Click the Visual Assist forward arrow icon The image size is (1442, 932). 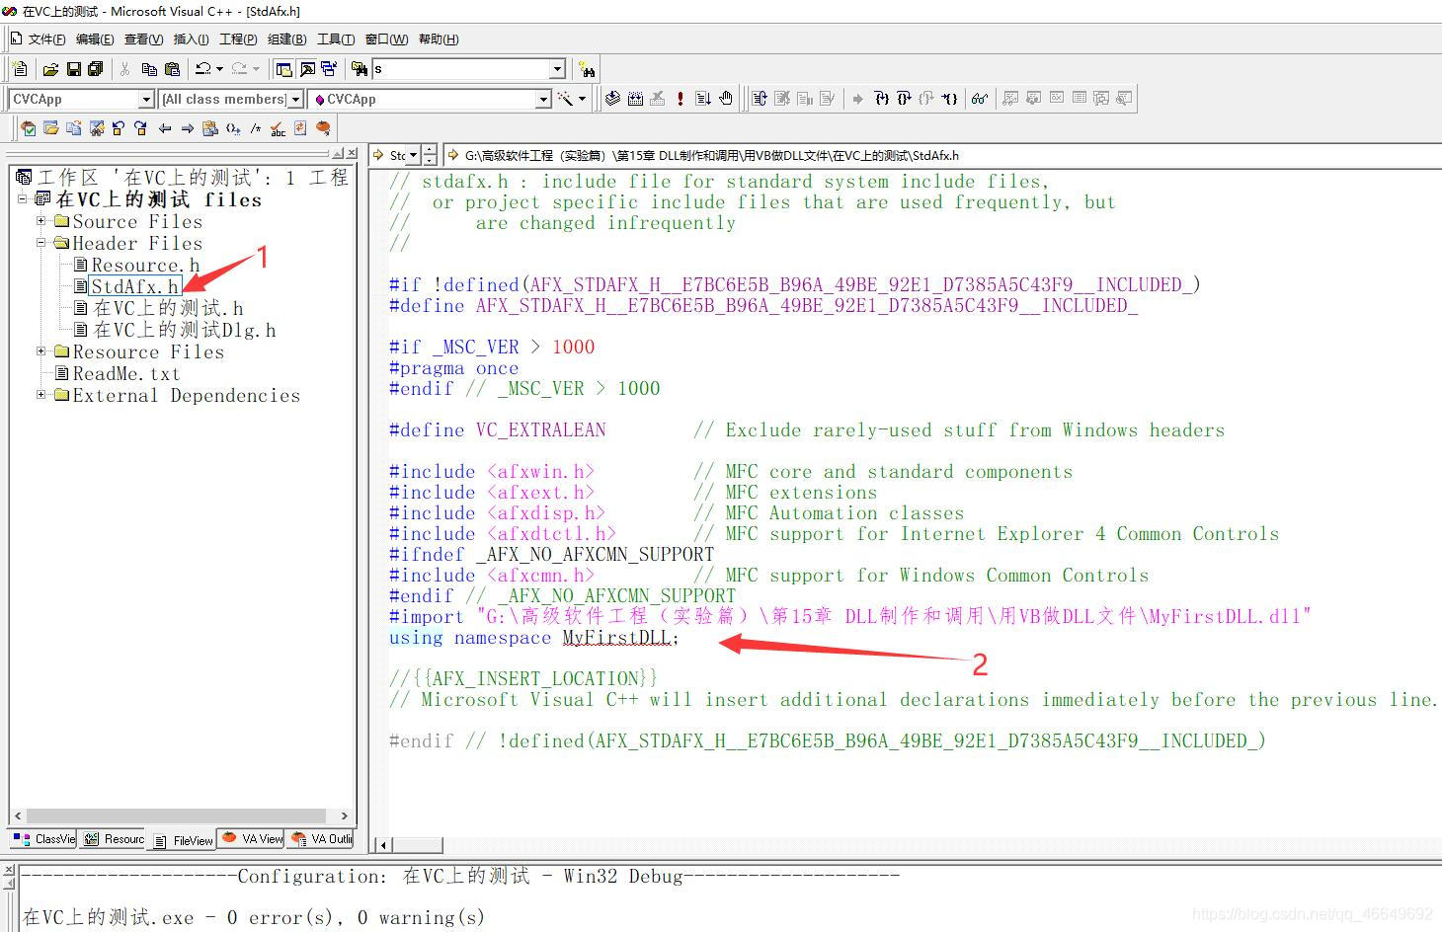(187, 128)
